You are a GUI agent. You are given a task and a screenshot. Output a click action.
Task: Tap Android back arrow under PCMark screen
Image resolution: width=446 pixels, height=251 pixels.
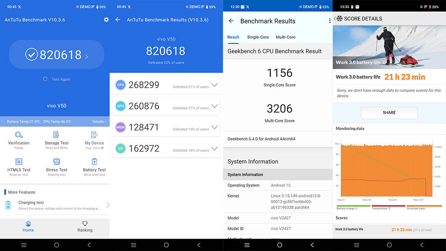tap(421, 245)
